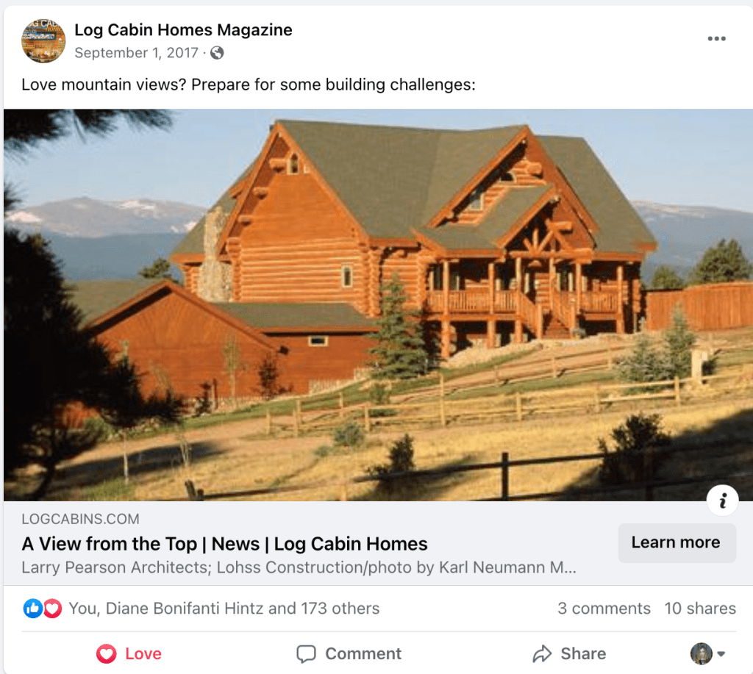The image size is (753, 674).
Task: Click the small profile avatar next to Share
Action: point(701,654)
